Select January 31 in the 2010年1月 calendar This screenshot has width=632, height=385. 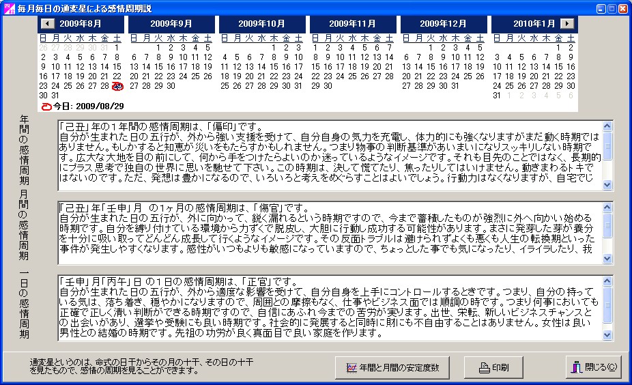pyautogui.click(x=497, y=96)
